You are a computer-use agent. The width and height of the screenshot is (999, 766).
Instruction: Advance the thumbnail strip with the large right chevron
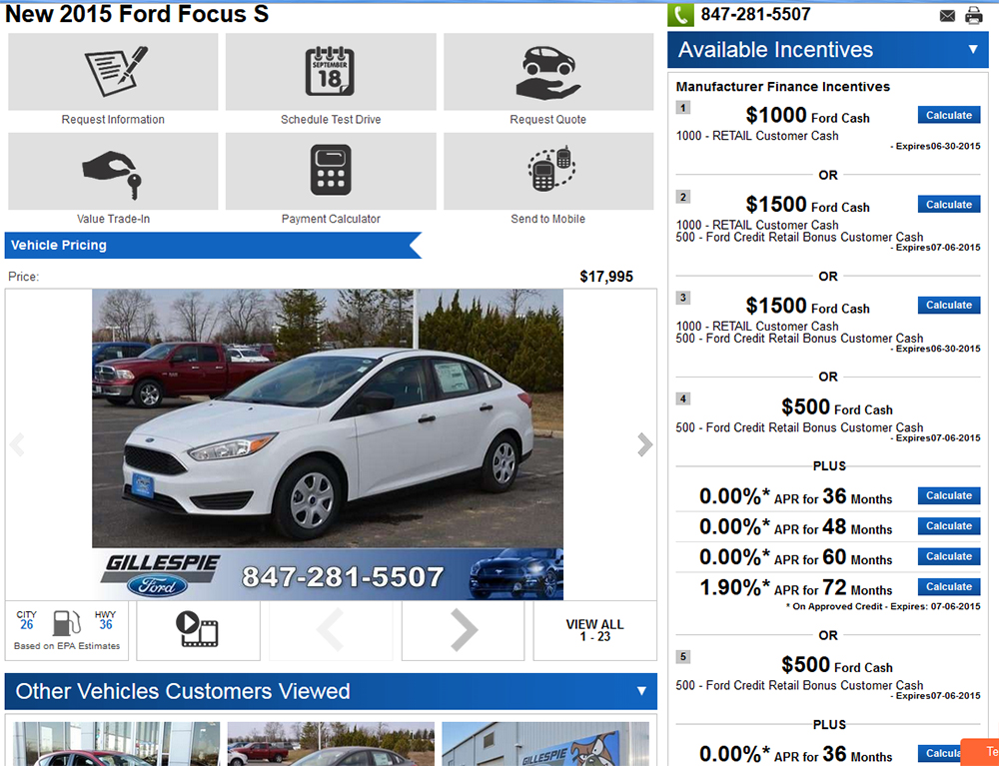(x=464, y=630)
